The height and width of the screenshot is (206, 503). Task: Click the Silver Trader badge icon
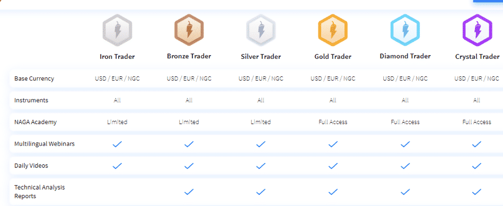click(261, 30)
